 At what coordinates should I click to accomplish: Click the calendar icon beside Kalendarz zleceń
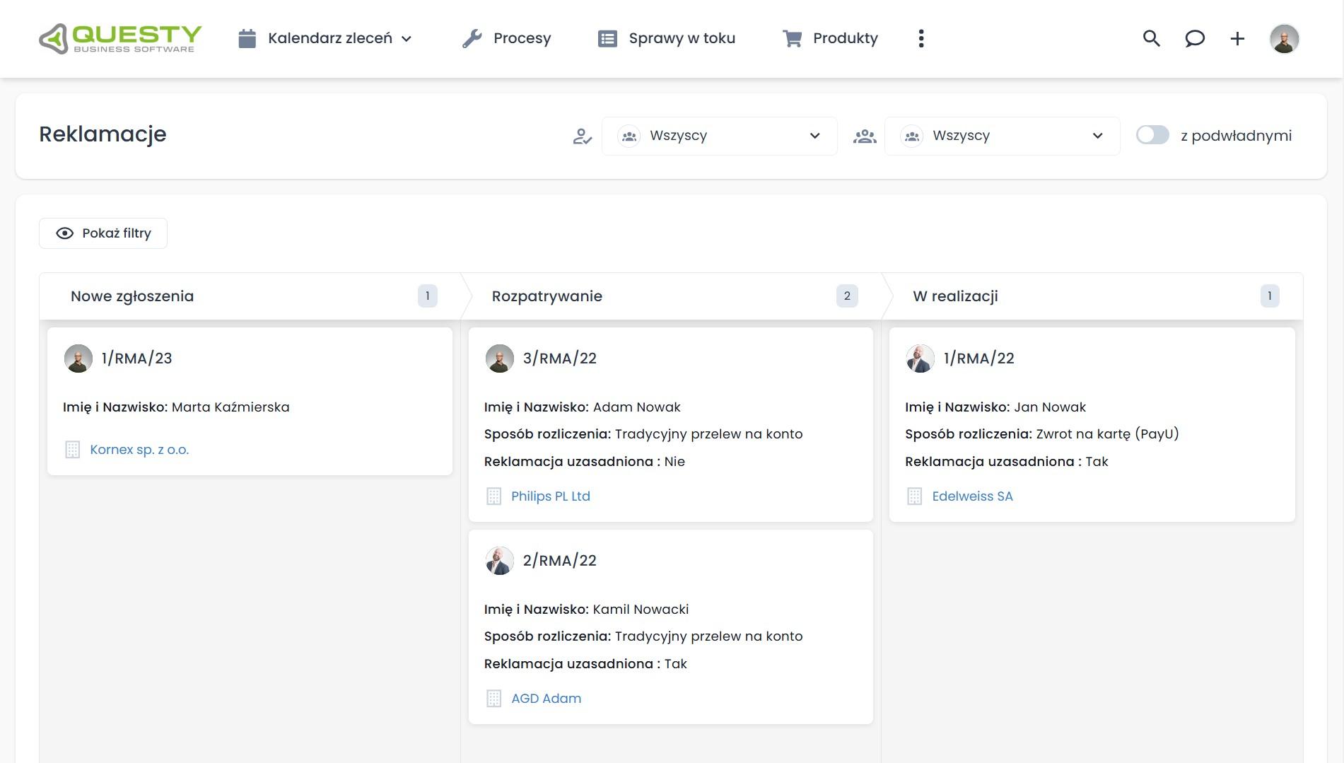pos(247,38)
